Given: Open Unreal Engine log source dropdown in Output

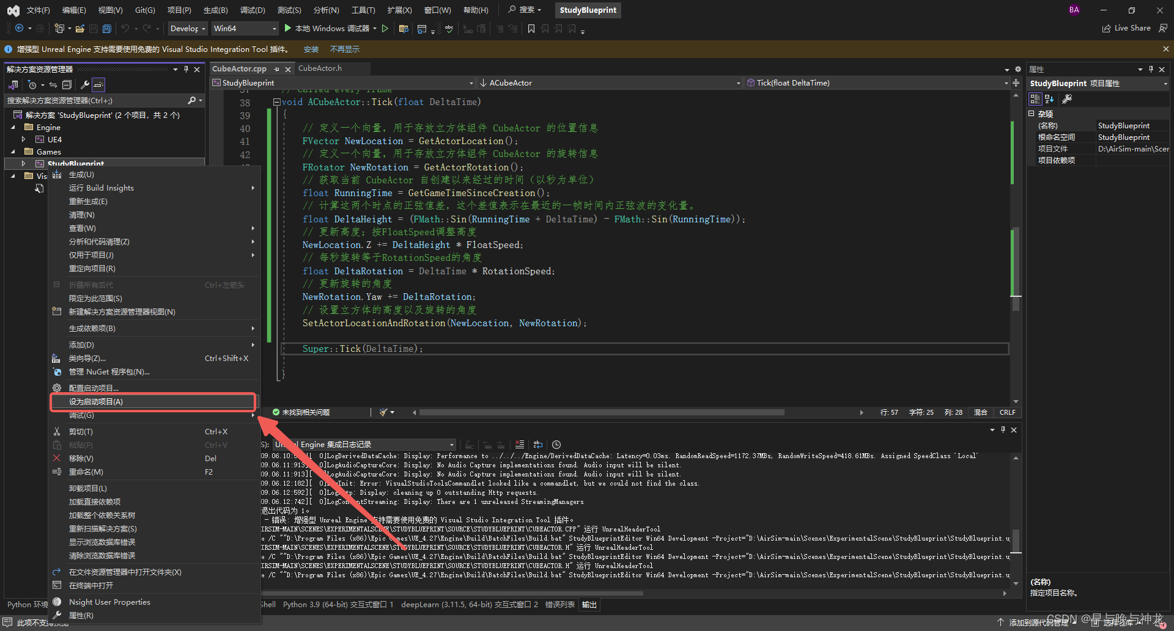Looking at the screenshot, I should point(364,445).
